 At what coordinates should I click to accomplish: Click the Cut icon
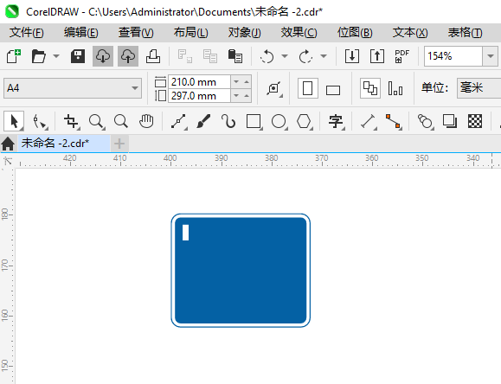coord(185,56)
